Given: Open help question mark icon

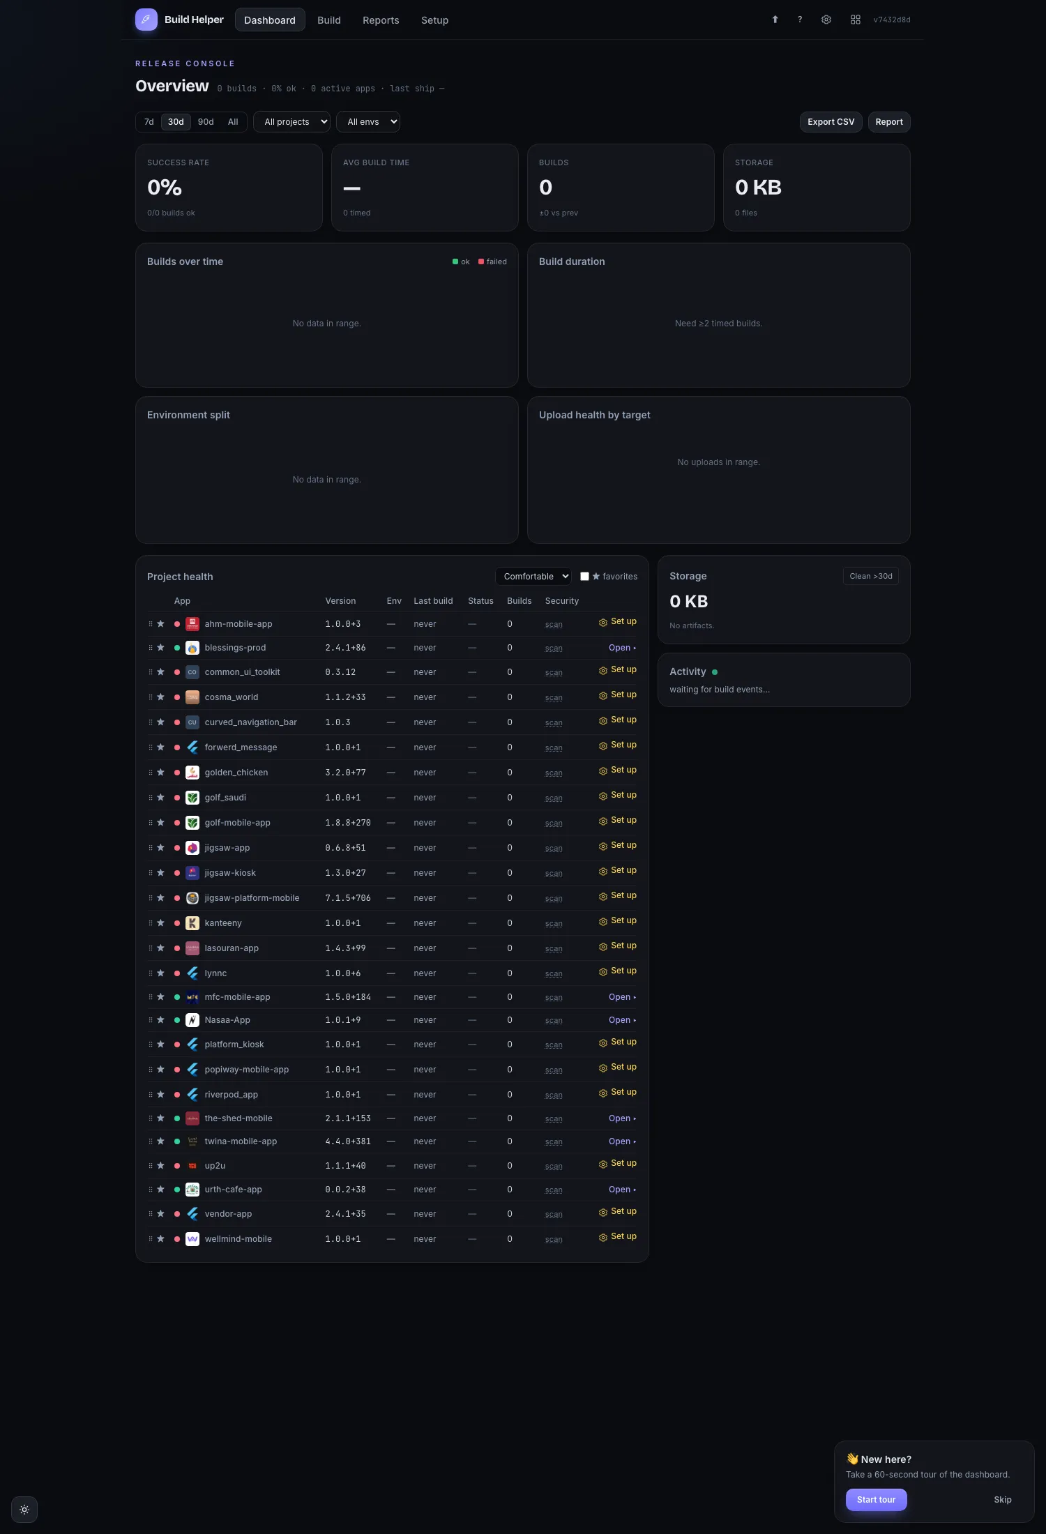Looking at the screenshot, I should pos(800,20).
